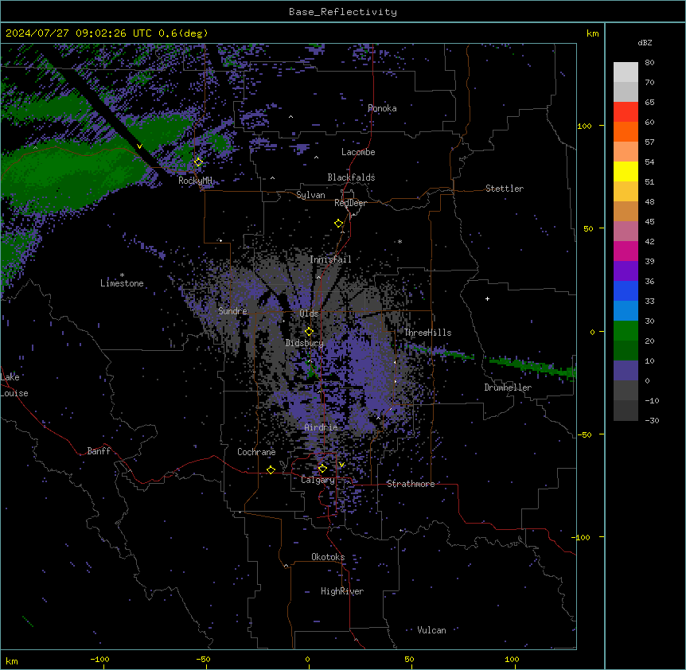The height and width of the screenshot is (670, 686).
Task: Click the Stettler city label
Action: tap(505, 189)
